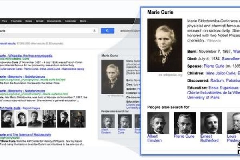Open the Play menu item

point(4,21)
